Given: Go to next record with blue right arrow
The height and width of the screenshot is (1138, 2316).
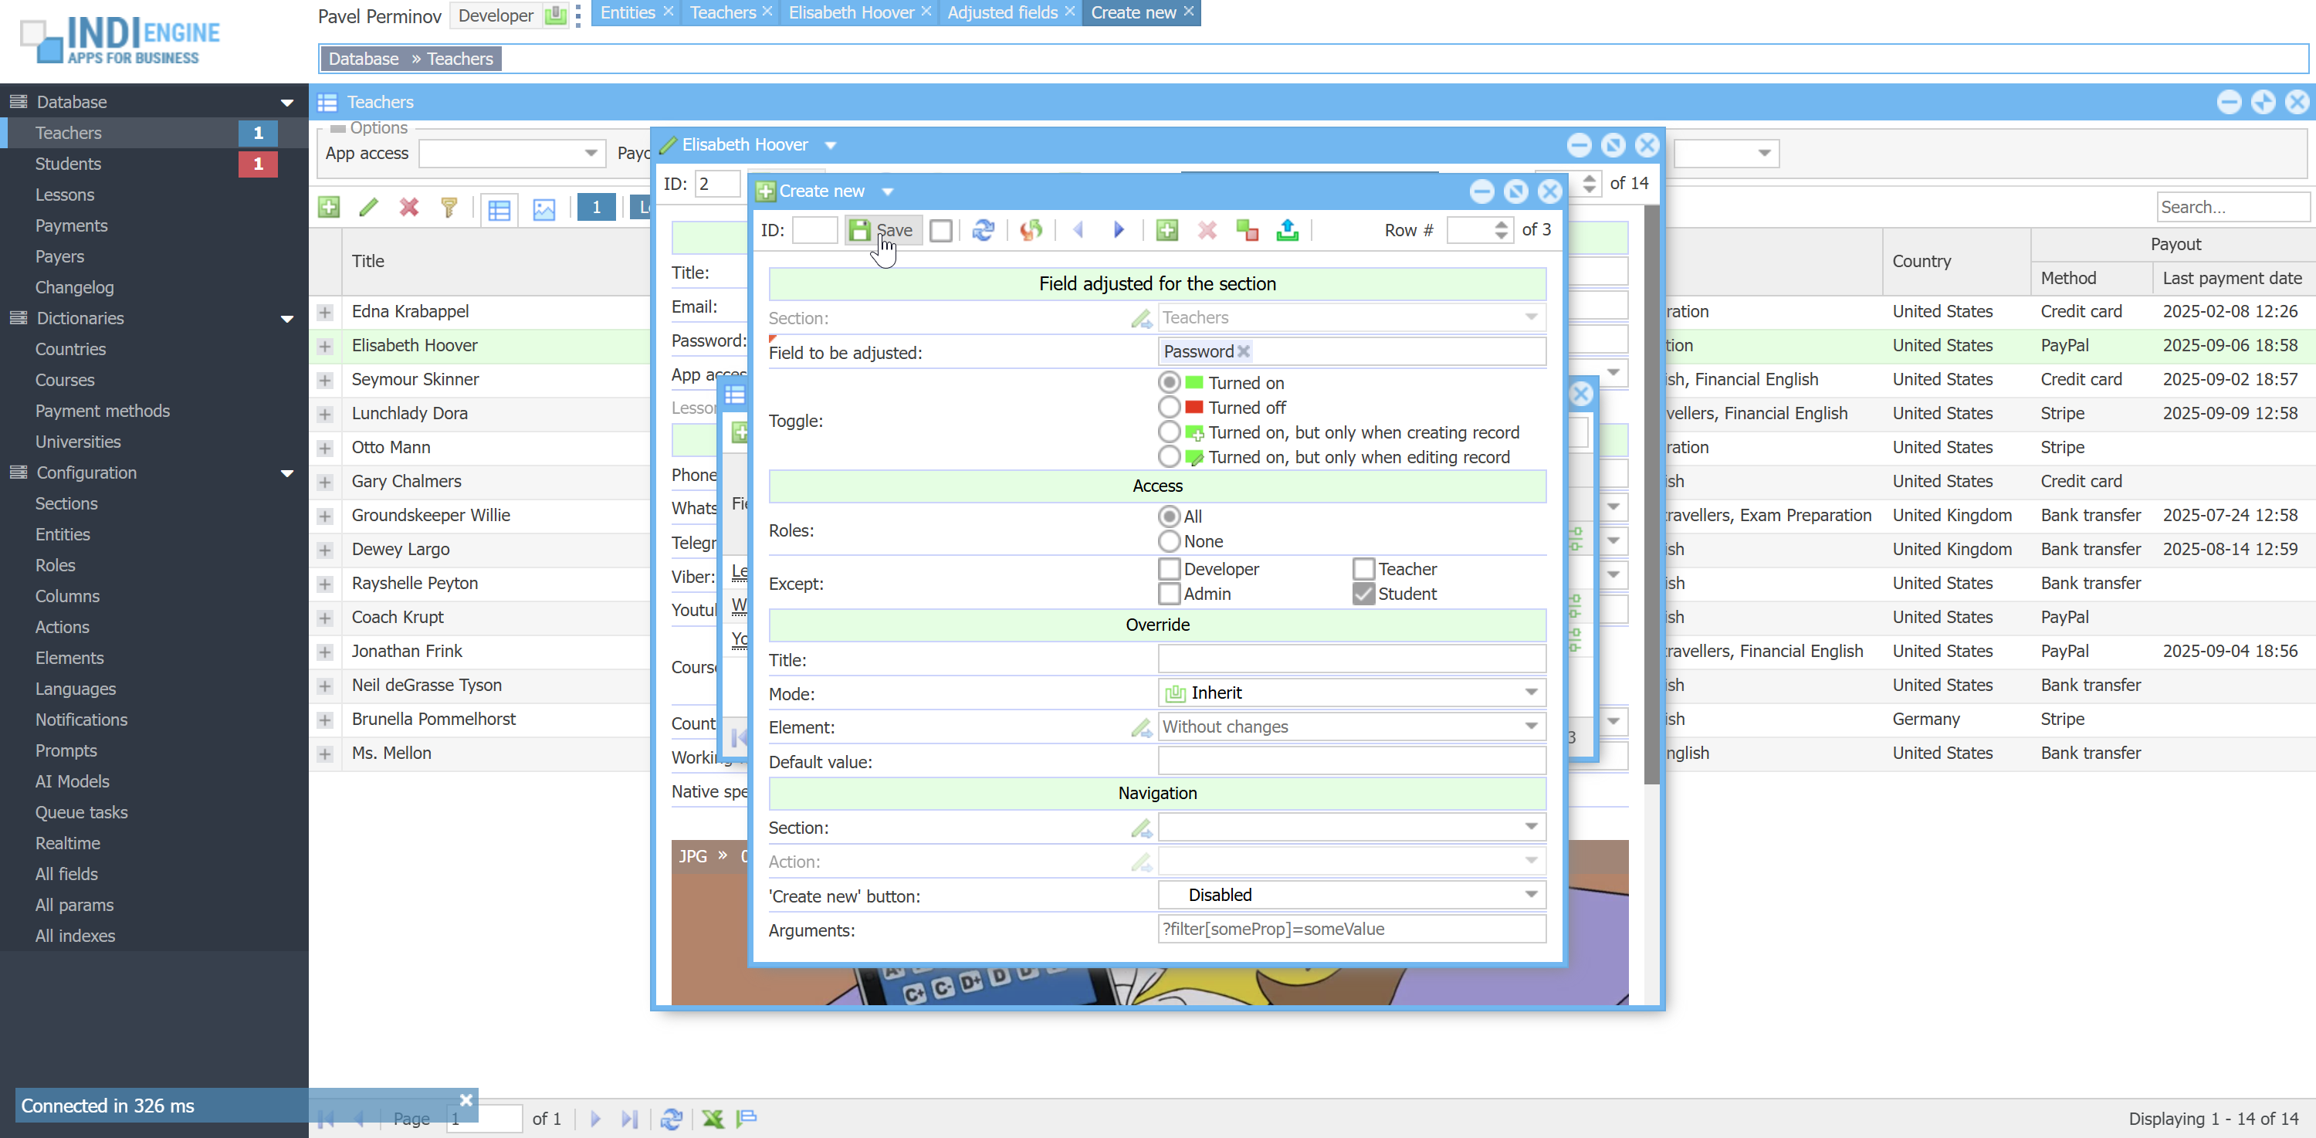Looking at the screenshot, I should pos(1119,230).
